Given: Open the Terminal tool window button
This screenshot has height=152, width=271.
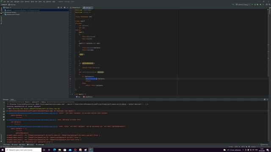Looking at the screenshot, I should [x=30, y=145].
